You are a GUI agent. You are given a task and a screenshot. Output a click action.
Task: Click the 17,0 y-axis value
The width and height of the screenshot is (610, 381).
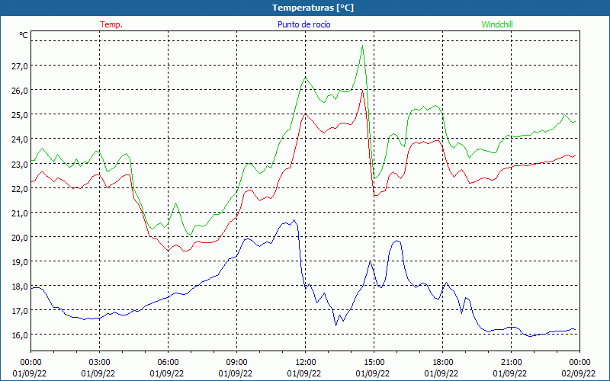20,311
